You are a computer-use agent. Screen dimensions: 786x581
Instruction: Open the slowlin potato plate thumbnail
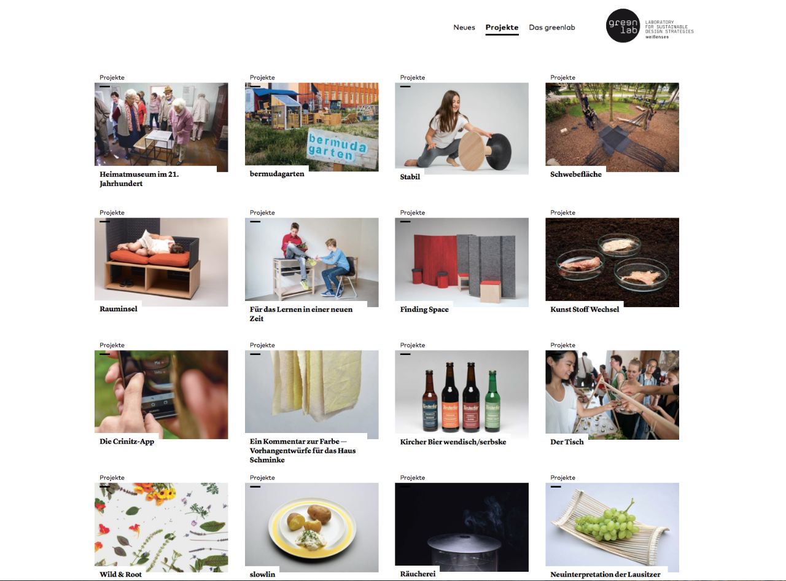point(311,527)
